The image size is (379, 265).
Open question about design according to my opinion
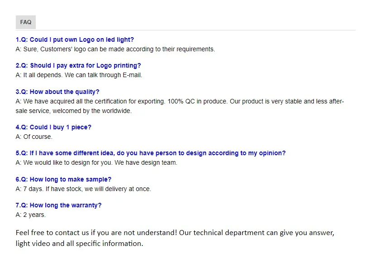150,153
